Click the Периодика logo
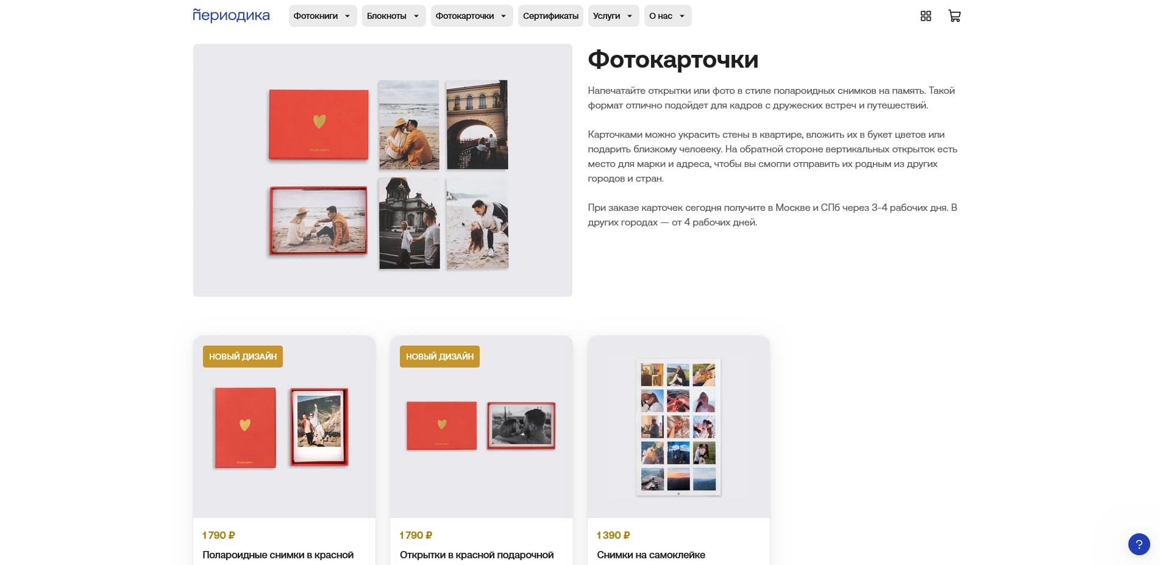 pyautogui.click(x=232, y=15)
